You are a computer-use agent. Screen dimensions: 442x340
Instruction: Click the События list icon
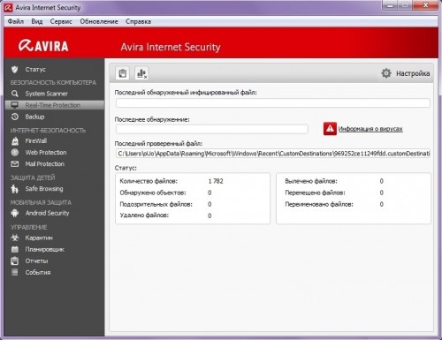tap(14, 272)
